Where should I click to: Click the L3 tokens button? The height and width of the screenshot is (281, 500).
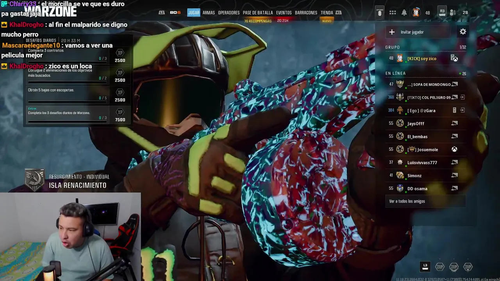coord(425,267)
